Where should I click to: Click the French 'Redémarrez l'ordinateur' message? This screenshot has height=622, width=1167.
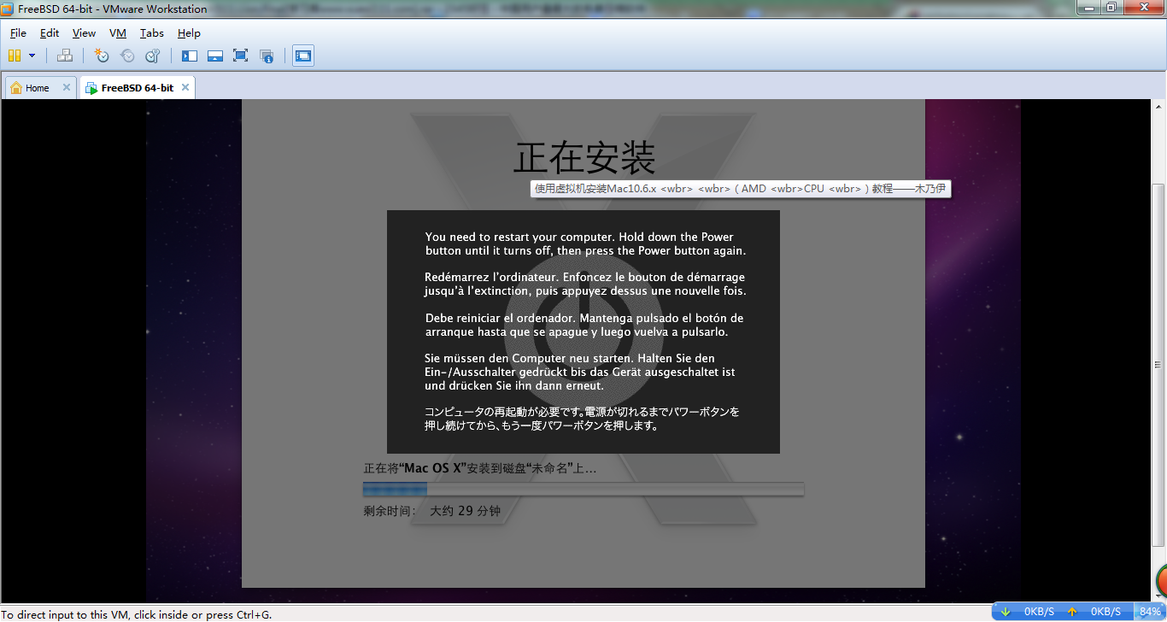click(x=586, y=284)
